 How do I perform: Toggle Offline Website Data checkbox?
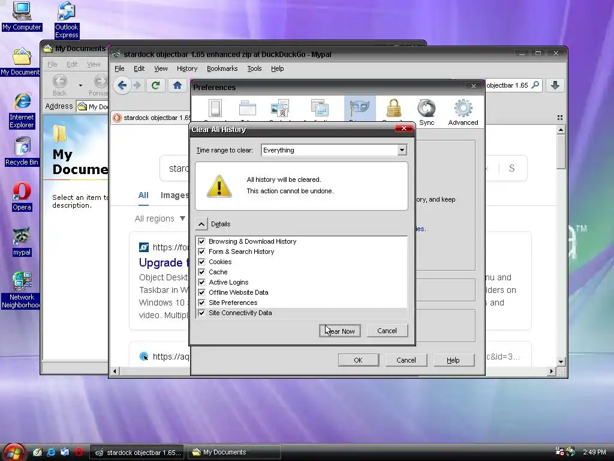tap(201, 292)
